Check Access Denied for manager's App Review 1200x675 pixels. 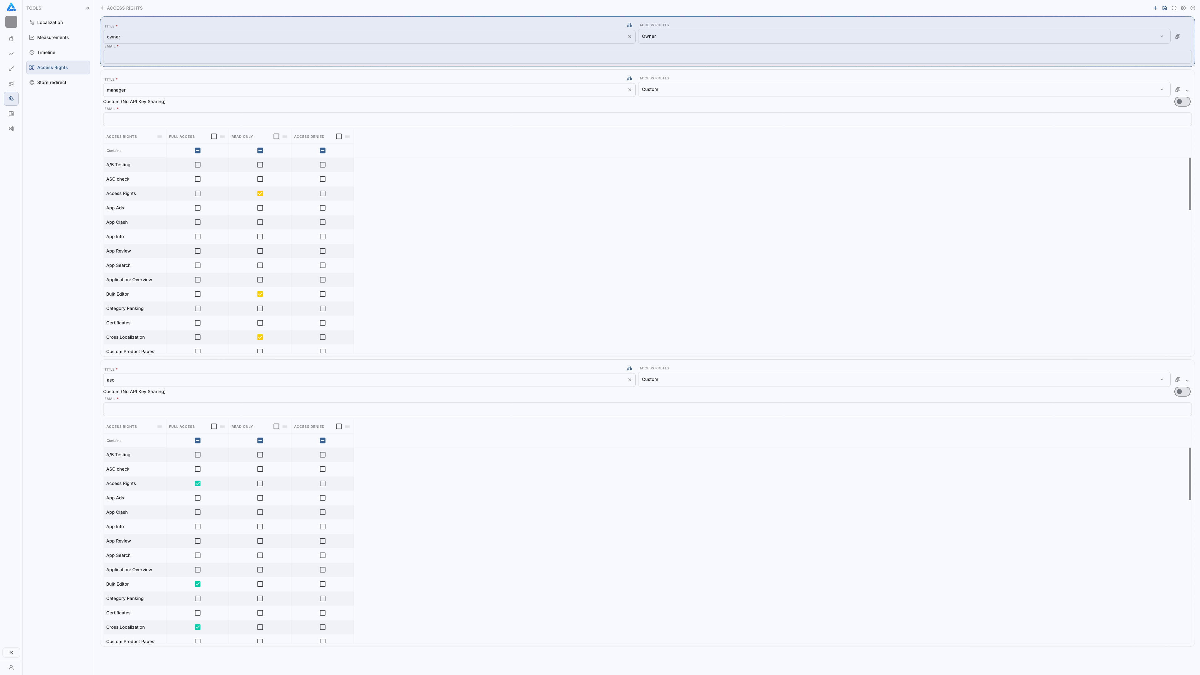coord(322,251)
